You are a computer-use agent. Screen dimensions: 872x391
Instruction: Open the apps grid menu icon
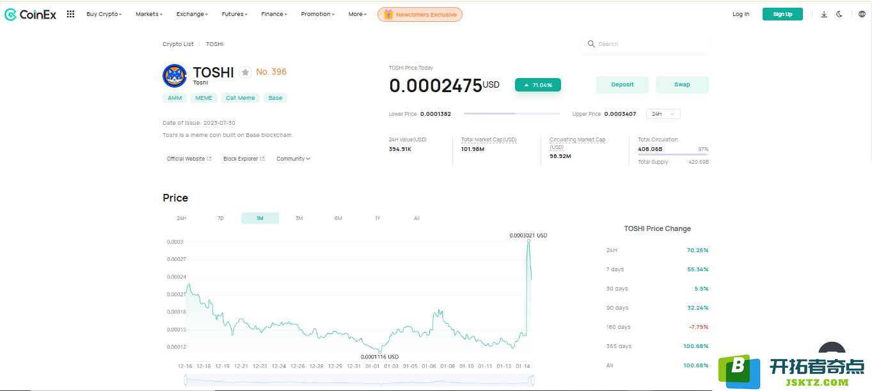(x=70, y=14)
